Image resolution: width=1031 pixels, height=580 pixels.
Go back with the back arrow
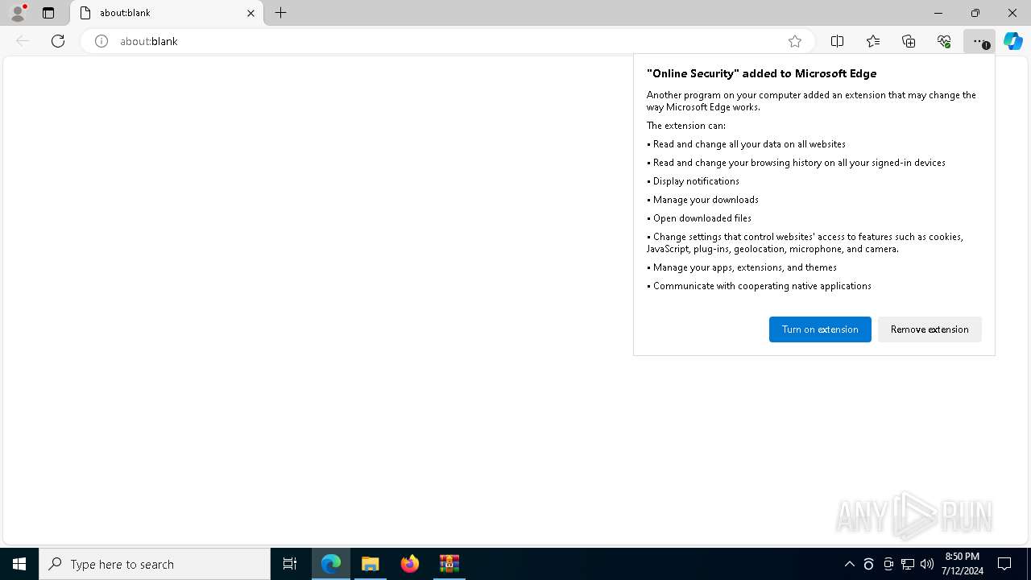click(23, 41)
